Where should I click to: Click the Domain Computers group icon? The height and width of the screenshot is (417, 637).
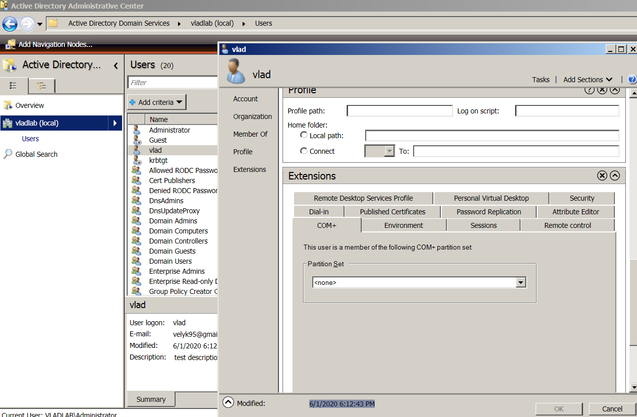[137, 231]
